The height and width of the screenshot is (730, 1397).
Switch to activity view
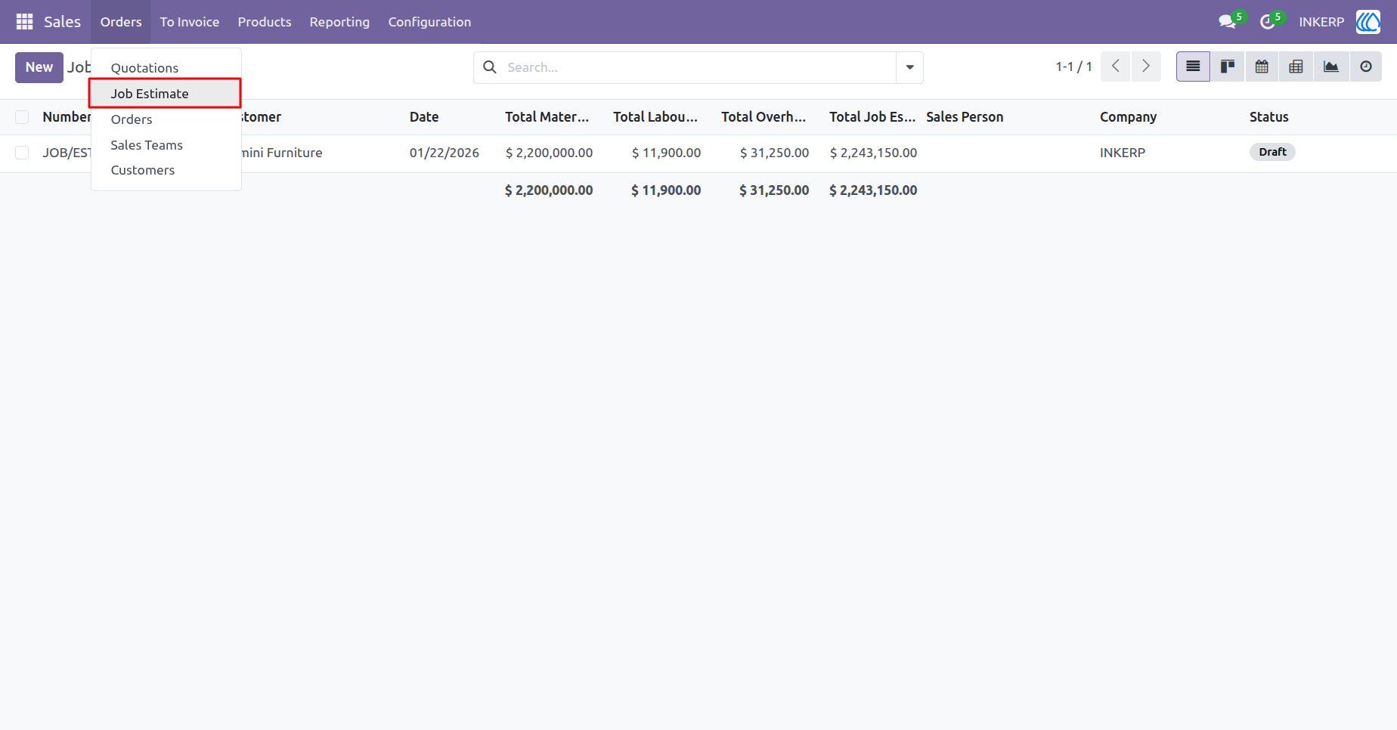(x=1366, y=67)
